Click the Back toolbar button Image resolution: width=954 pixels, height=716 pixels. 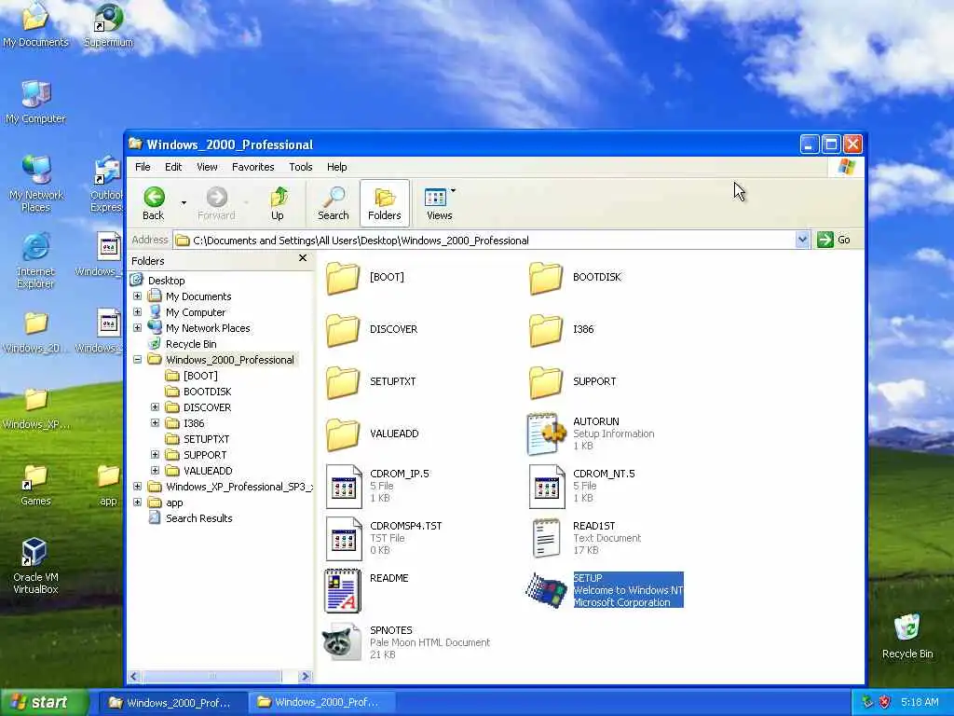pos(154,203)
